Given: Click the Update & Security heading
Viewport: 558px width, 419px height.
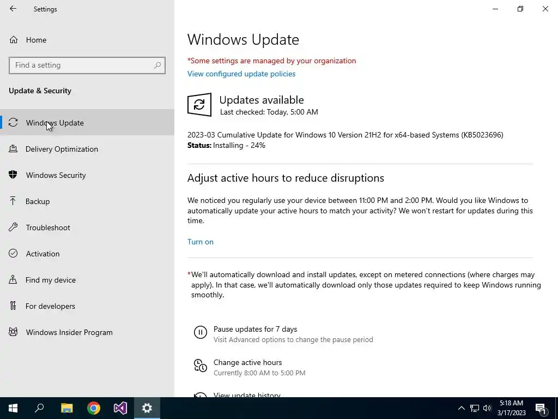Looking at the screenshot, I should (40, 91).
